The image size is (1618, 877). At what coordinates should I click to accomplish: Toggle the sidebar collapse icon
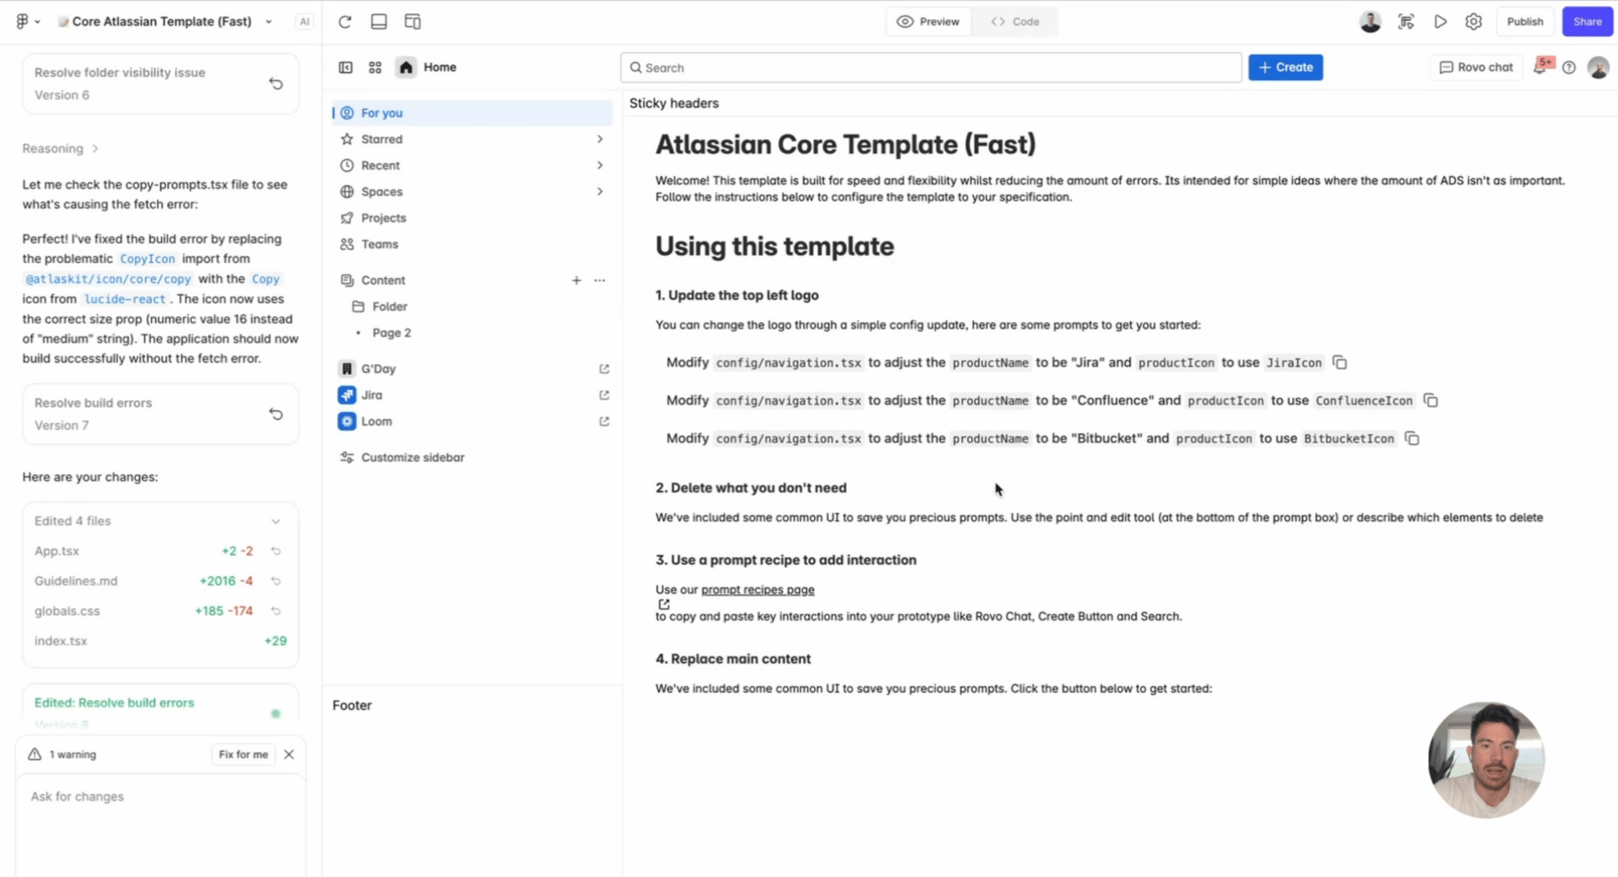[x=346, y=67]
